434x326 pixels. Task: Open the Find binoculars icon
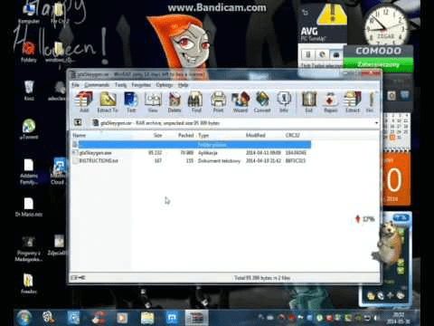(196, 102)
